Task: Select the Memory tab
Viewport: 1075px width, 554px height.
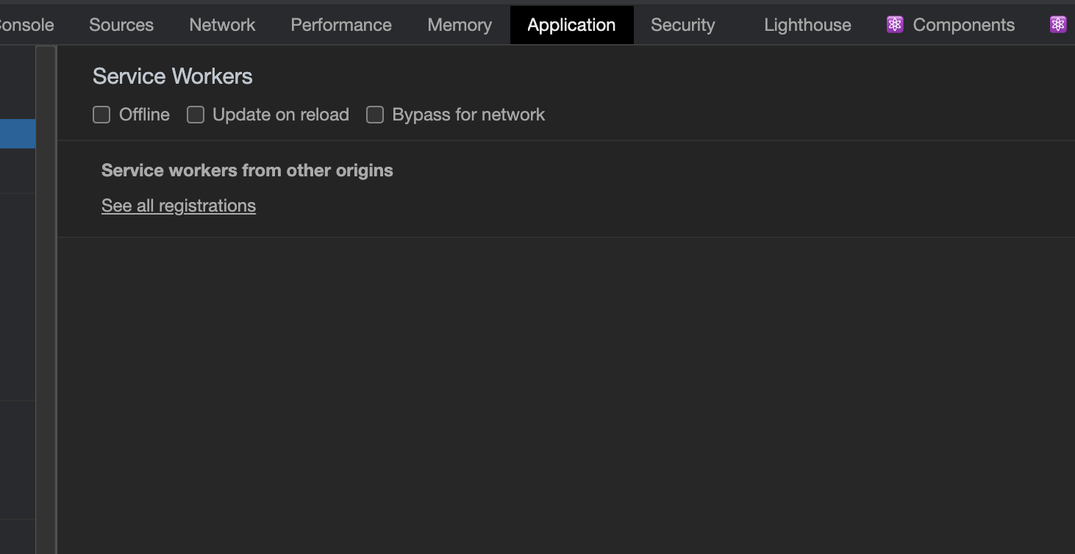Action: click(460, 25)
